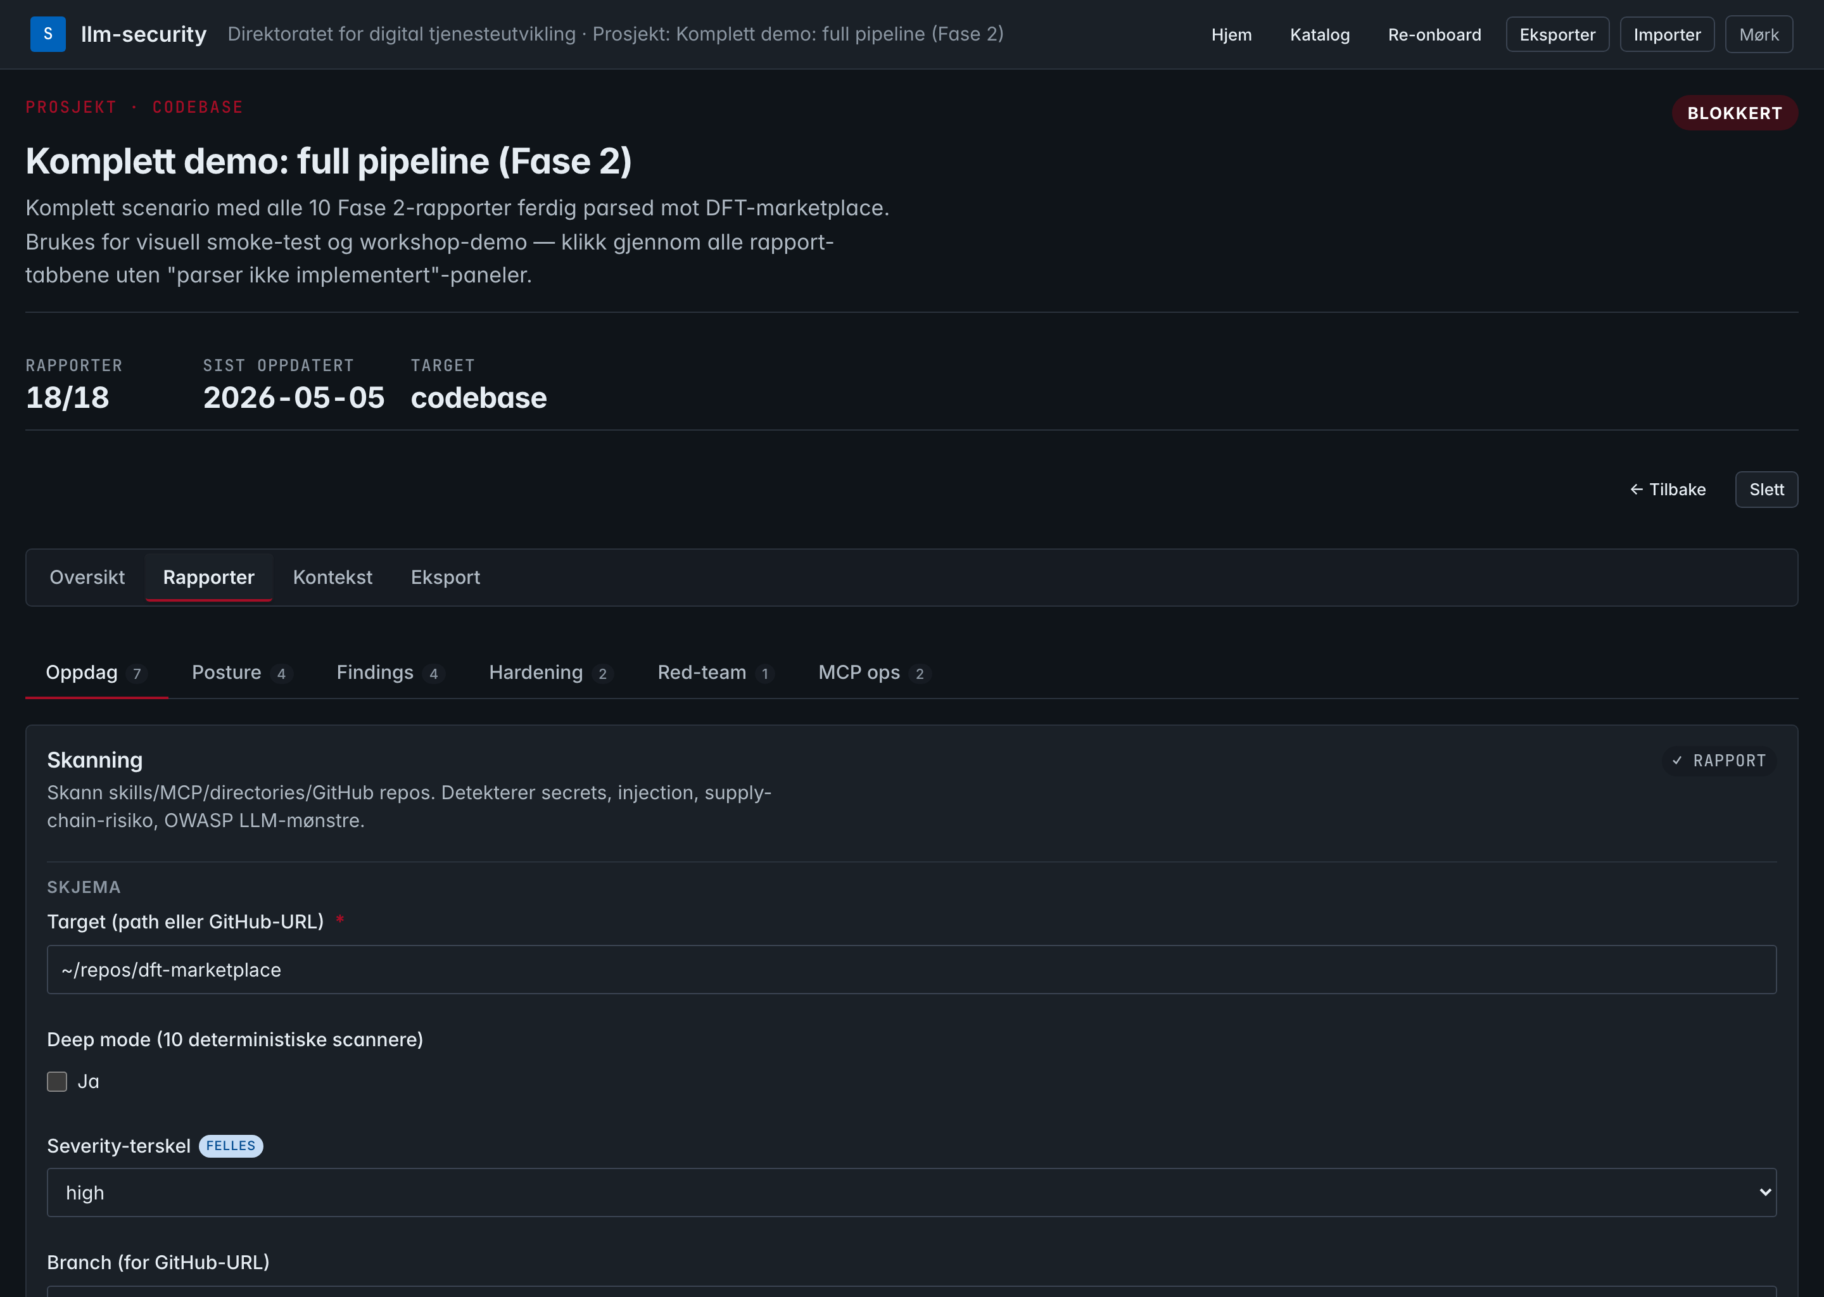Screen dimensions: 1824x1297
Task: Delete the project with Slett
Action: pyautogui.click(x=1766, y=490)
